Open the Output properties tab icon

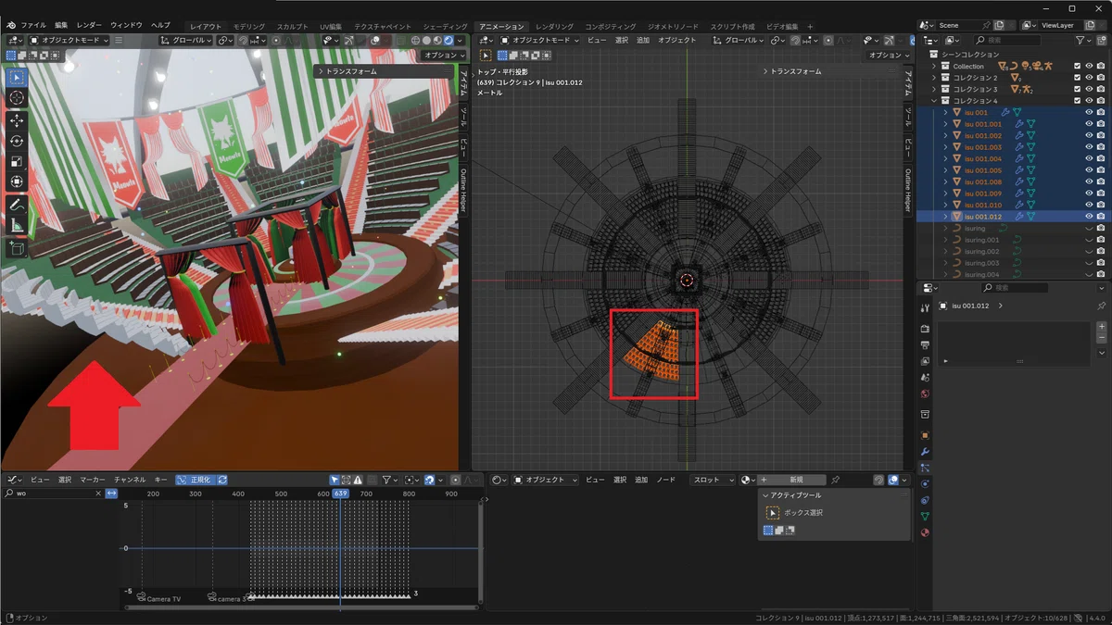(x=925, y=344)
